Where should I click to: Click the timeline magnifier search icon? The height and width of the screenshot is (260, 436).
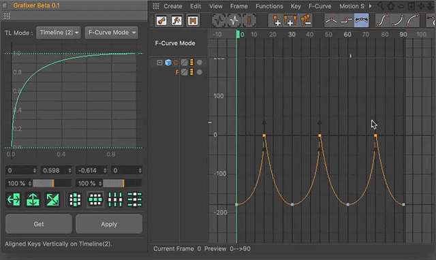pos(380,5)
